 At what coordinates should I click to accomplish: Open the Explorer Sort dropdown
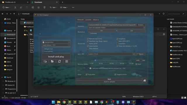point(53,7)
